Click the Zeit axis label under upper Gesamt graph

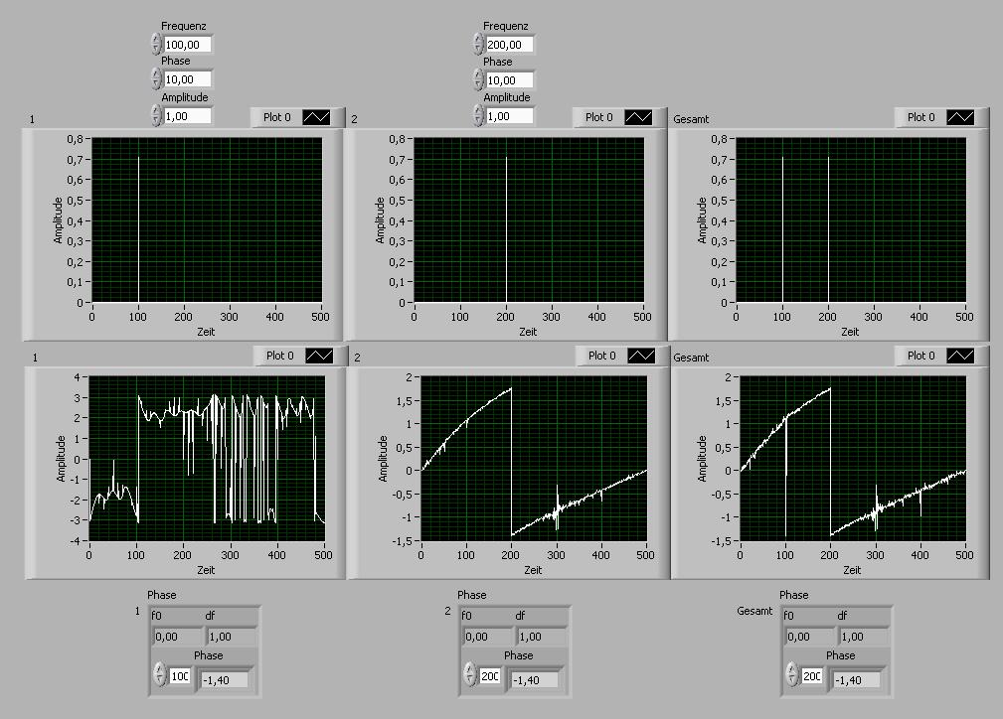click(850, 332)
